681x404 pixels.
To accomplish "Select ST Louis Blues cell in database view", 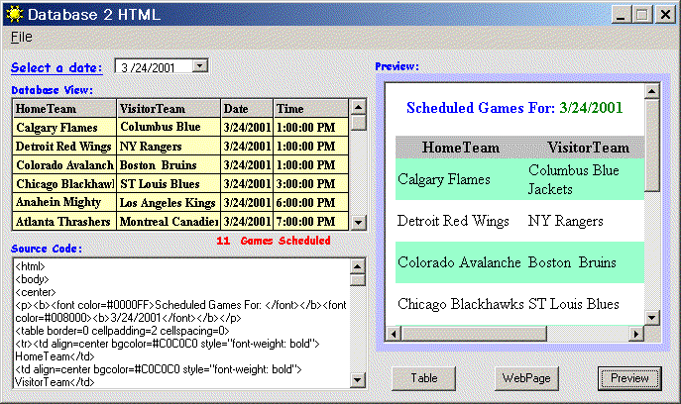I will (x=169, y=183).
